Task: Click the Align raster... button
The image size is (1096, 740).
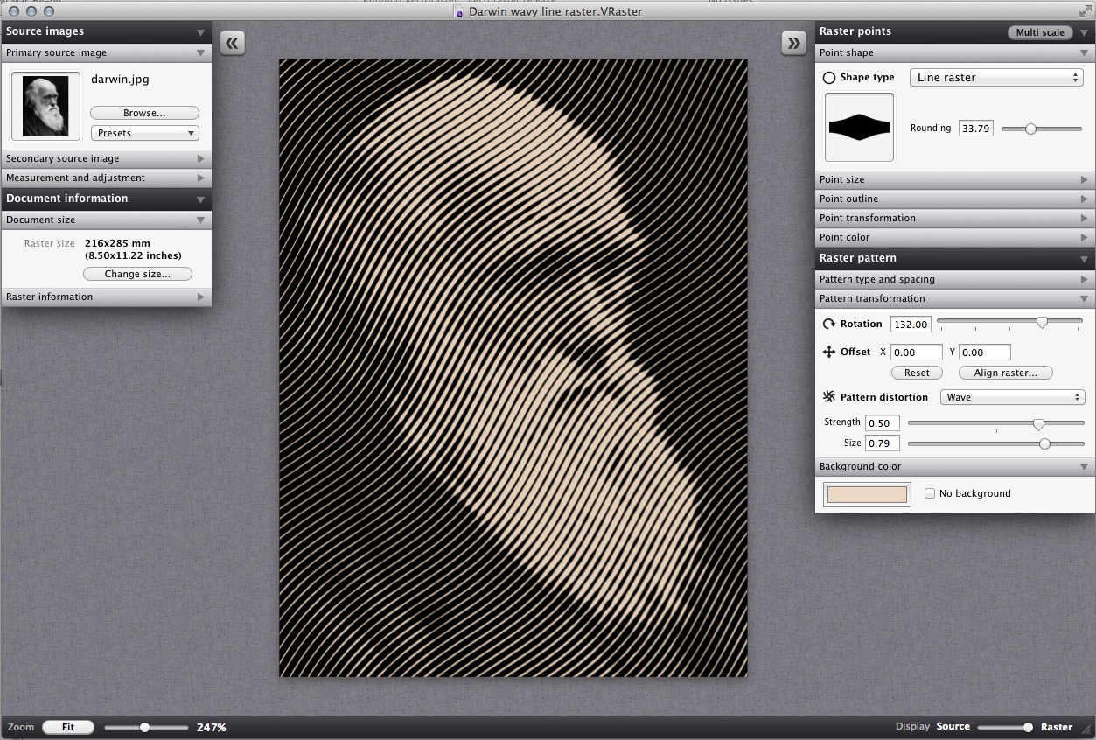Action: [x=1005, y=373]
